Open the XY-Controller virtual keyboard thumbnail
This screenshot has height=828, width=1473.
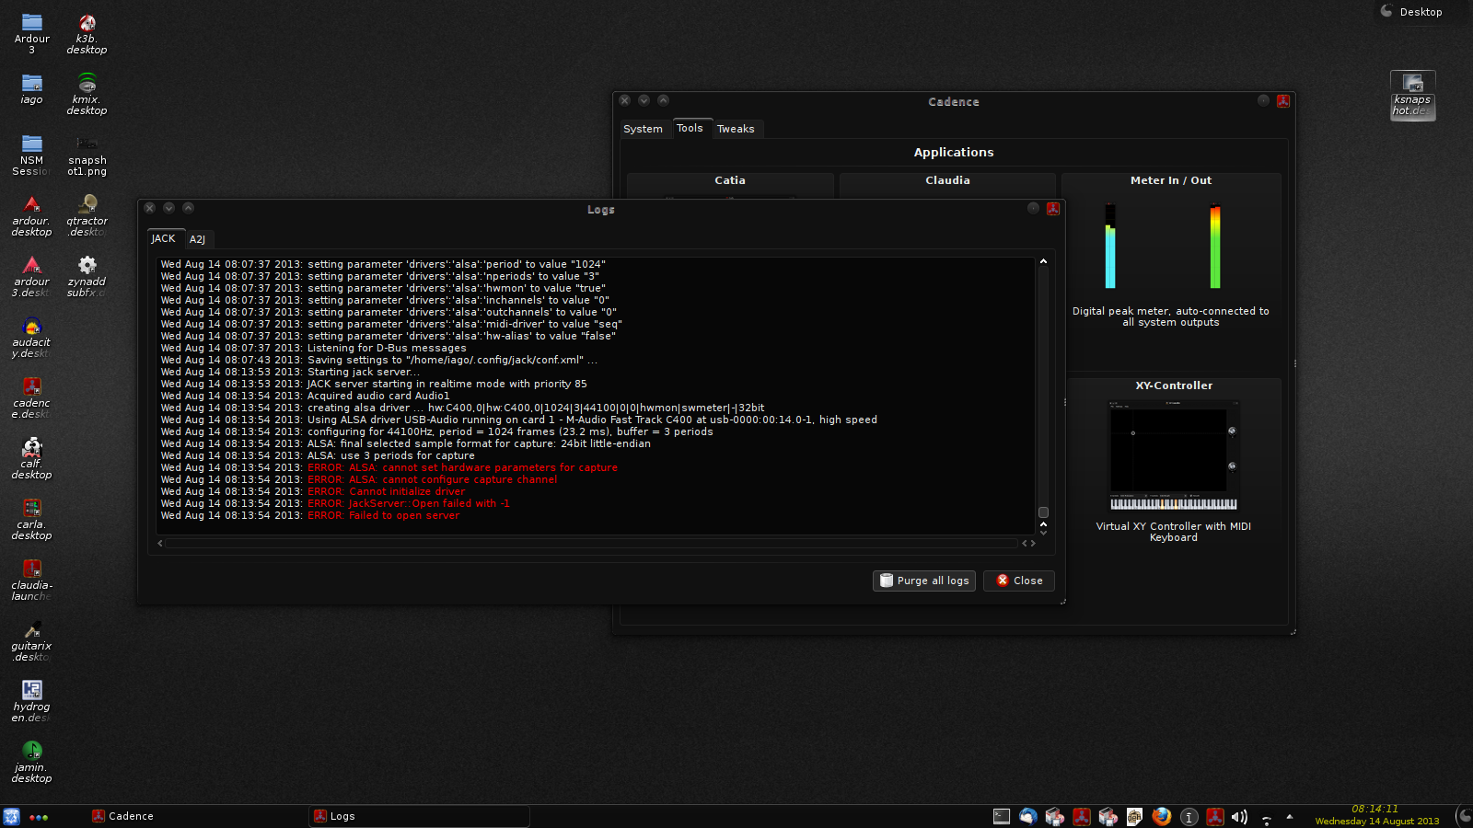1173,456
